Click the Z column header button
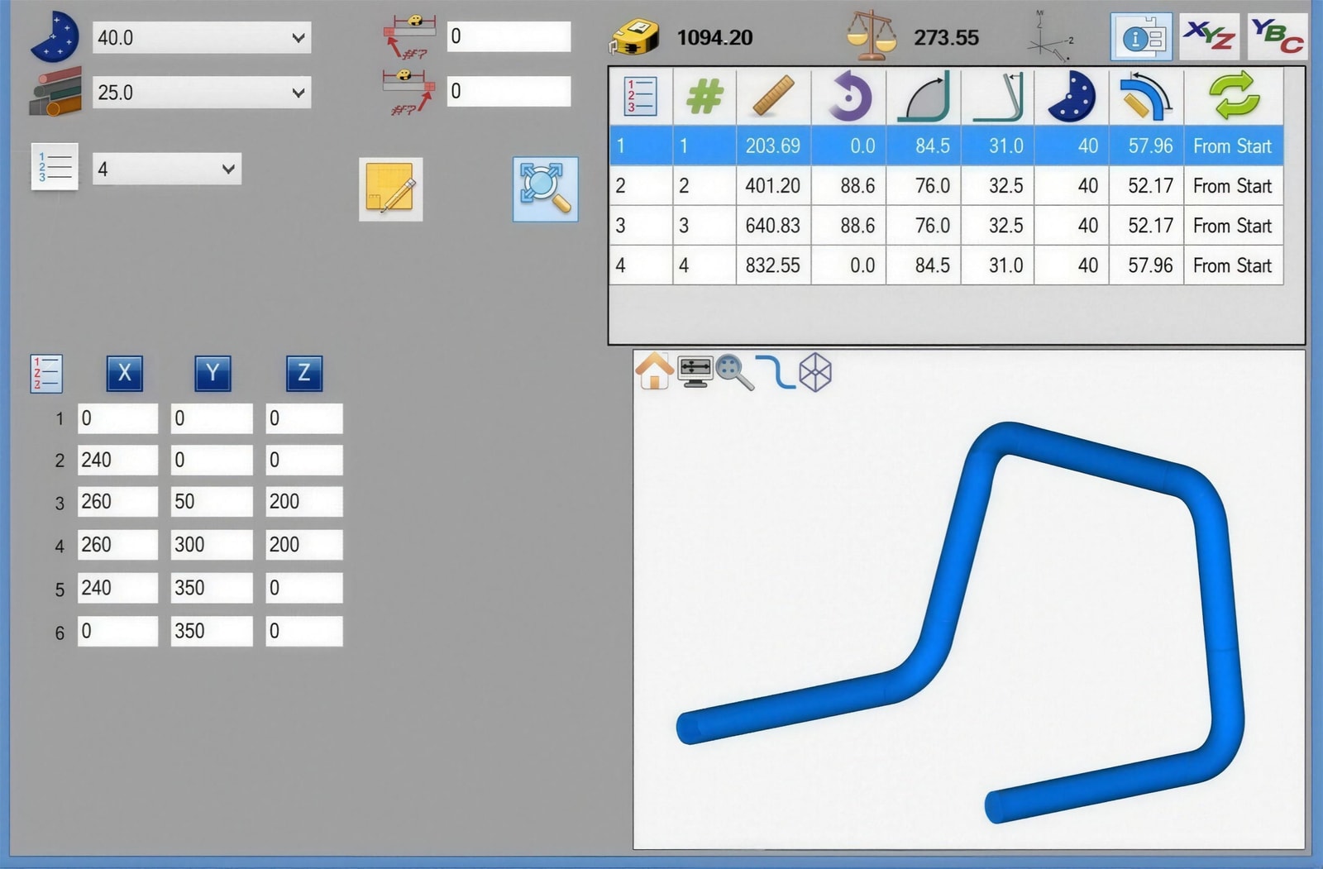This screenshot has width=1323, height=869. coord(304,374)
